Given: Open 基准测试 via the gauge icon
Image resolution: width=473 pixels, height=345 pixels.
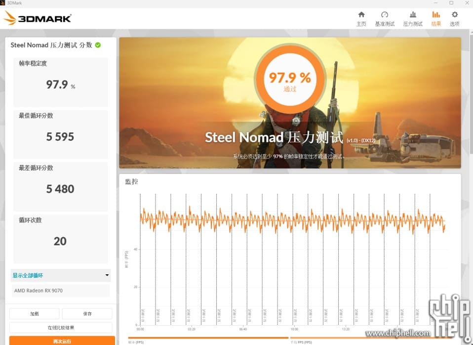Looking at the screenshot, I should pos(384,14).
